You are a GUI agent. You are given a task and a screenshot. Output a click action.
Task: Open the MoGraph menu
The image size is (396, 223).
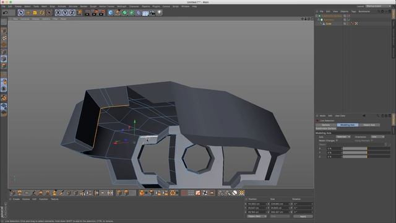click(121, 6)
